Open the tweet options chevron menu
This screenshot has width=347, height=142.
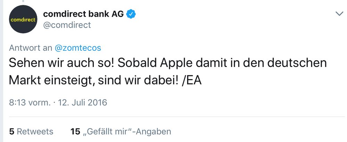339,14
